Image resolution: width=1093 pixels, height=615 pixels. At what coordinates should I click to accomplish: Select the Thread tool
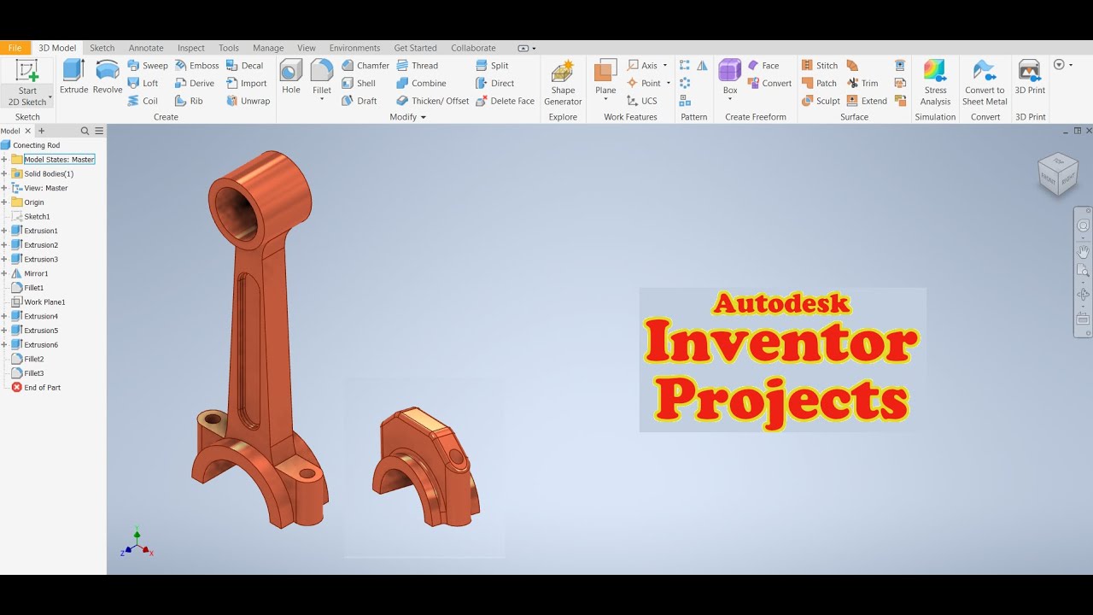coord(417,66)
